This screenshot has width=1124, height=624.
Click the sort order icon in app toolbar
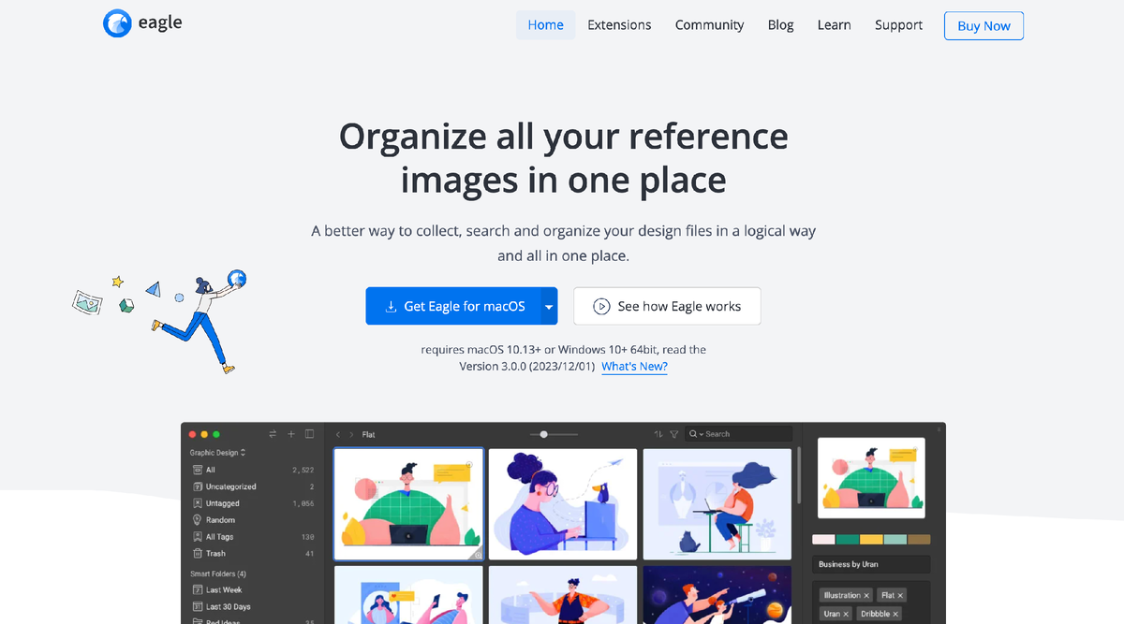coord(658,434)
